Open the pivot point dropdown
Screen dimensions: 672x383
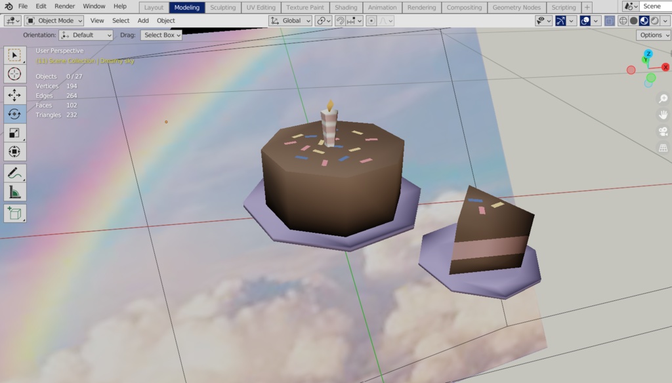point(323,20)
